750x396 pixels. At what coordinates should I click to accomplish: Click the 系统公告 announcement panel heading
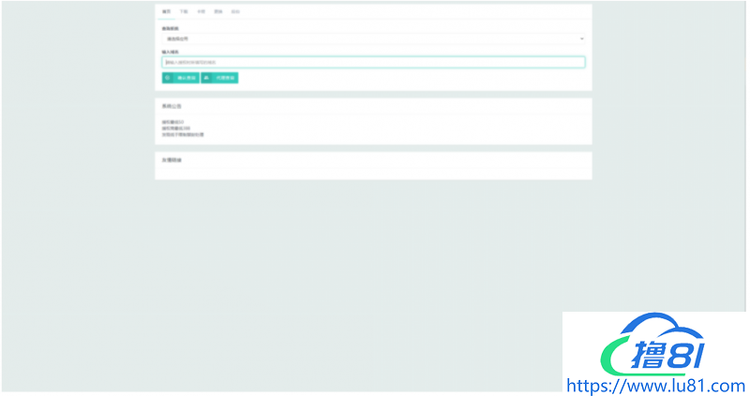pos(172,107)
